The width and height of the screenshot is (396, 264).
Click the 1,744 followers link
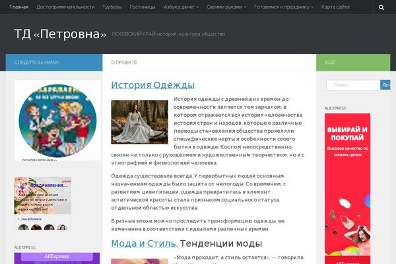[x=30, y=219]
